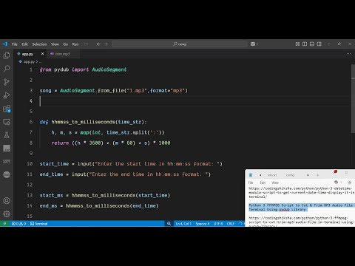Viewport: 355px width, 266px height.
Task: Toggle the bottom Panel layout icon
Action: (x=312, y=44)
